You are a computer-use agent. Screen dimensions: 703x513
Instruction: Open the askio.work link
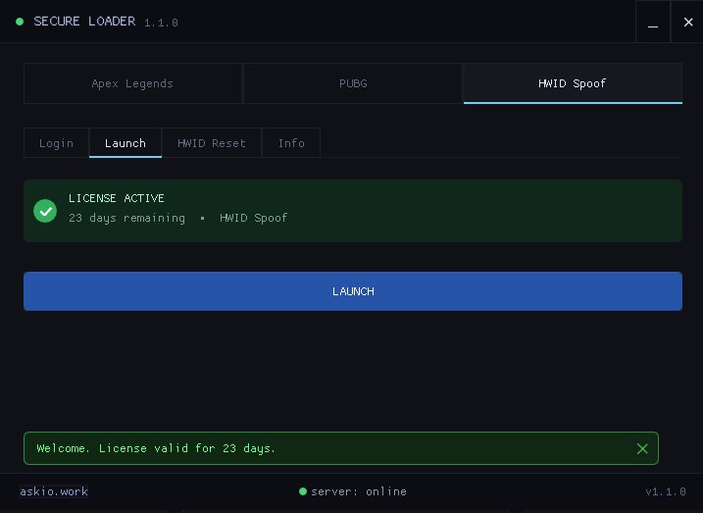[x=54, y=491]
